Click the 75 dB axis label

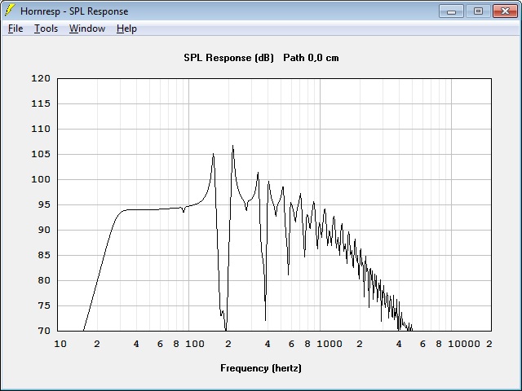[x=43, y=306]
